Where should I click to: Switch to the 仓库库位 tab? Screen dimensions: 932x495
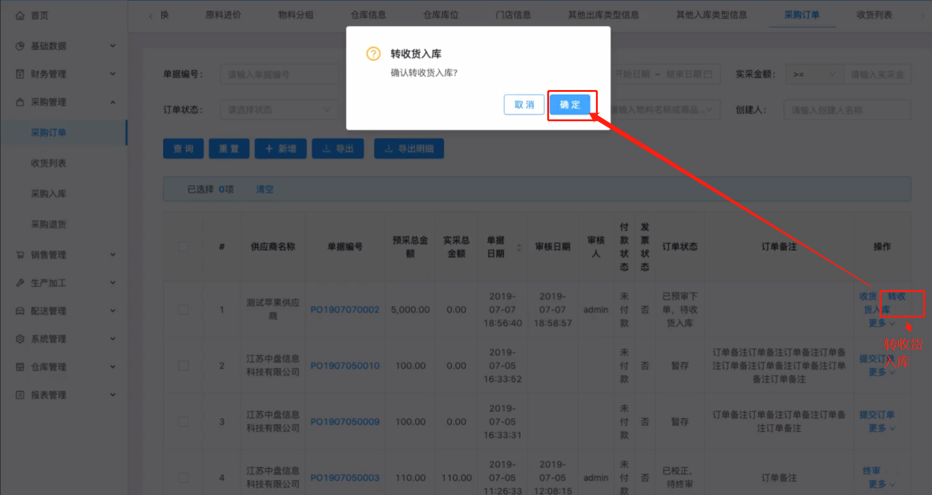[441, 15]
